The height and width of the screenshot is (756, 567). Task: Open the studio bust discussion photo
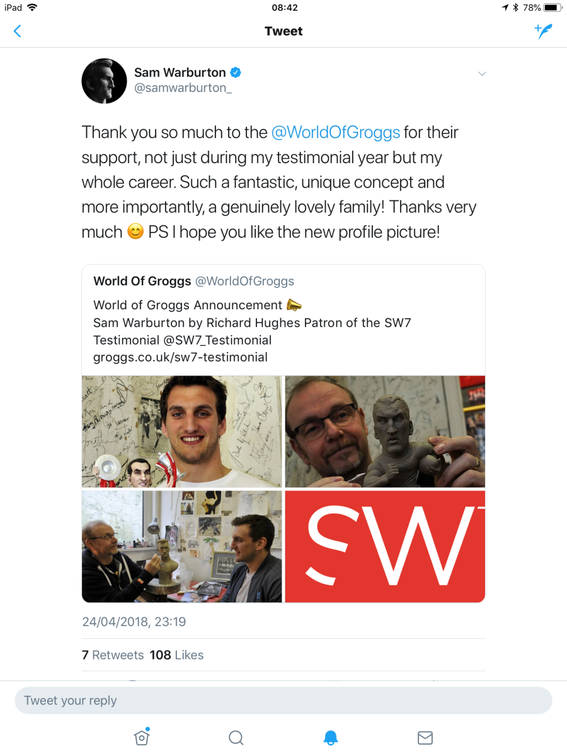(182, 547)
